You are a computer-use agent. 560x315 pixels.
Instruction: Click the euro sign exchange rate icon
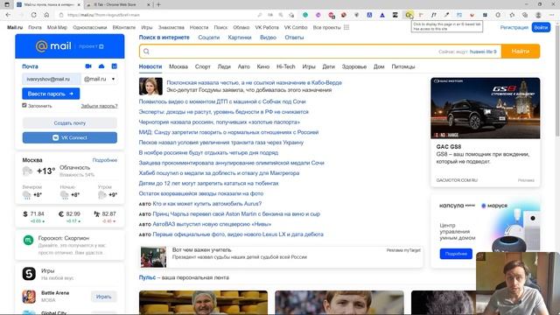coord(61,213)
